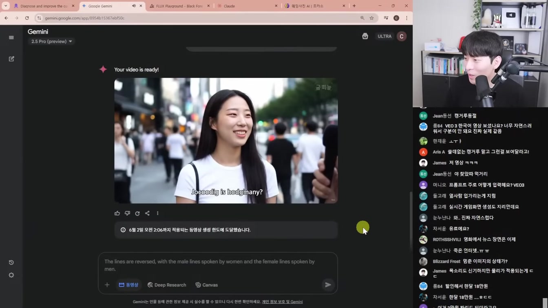The height and width of the screenshot is (308, 548).
Task: Toggle the Canvas chip
Action: coord(207,285)
